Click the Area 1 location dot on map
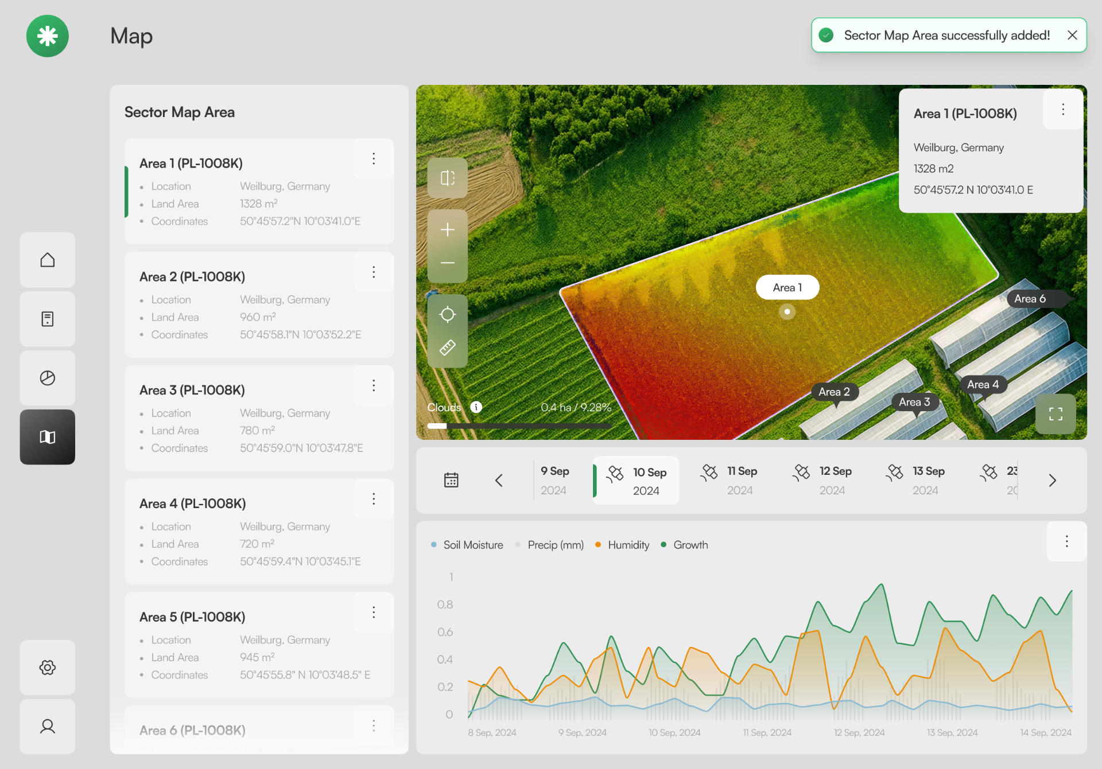The height and width of the screenshot is (769, 1102). (787, 312)
